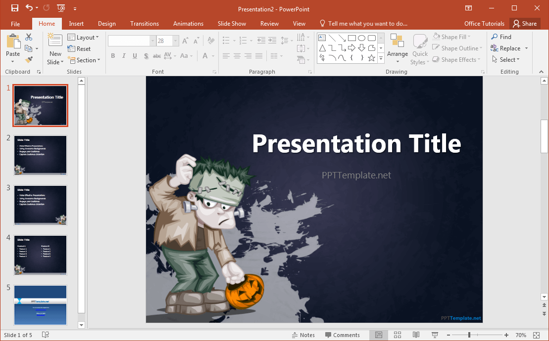This screenshot has width=549, height=341.
Task: Switch to Slide Sorter view
Action: tap(398, 335)
